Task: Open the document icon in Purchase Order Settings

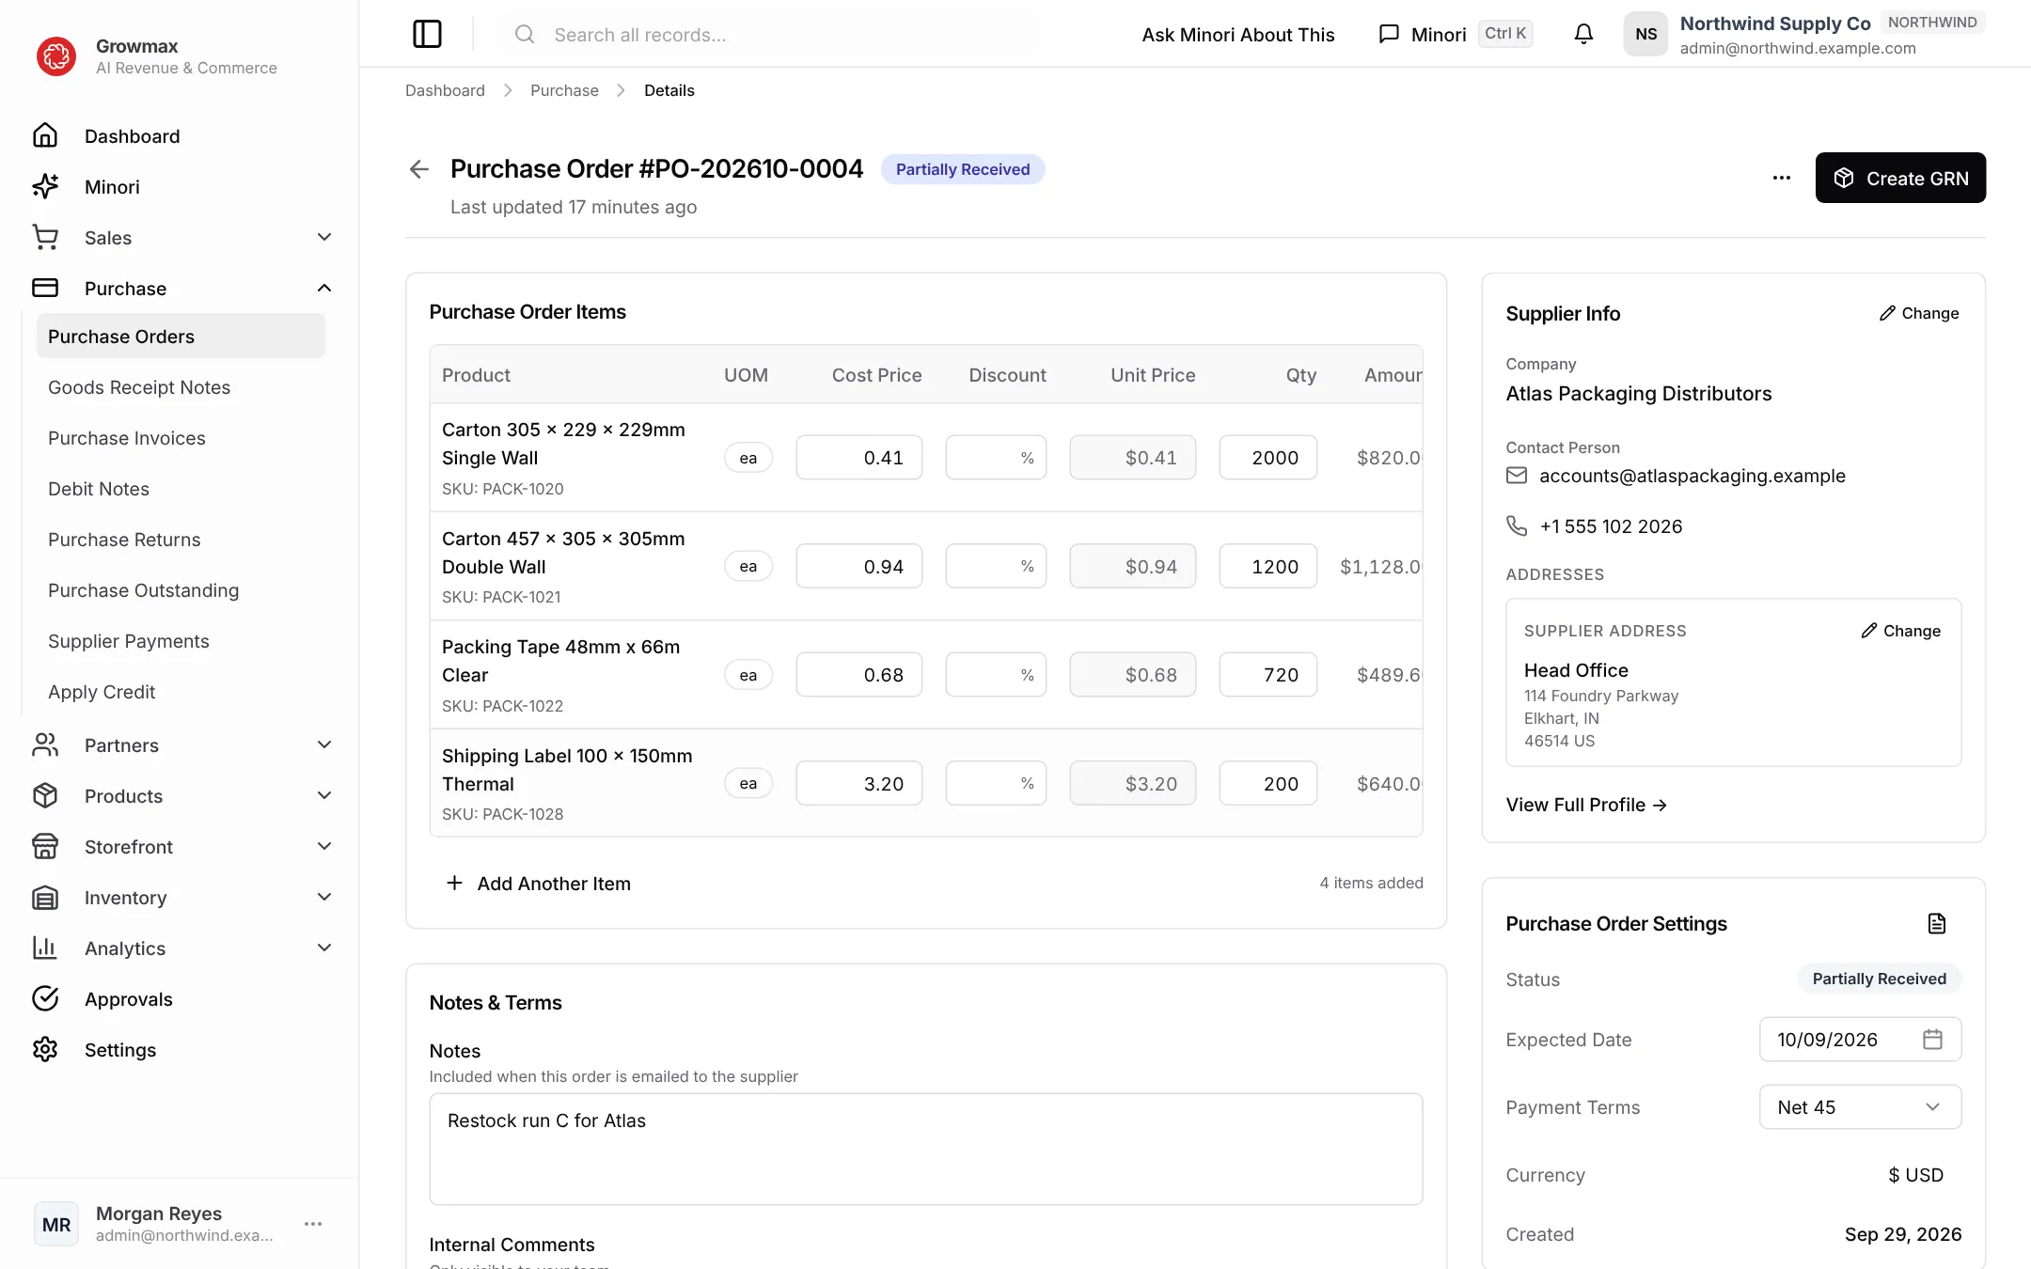Action: (x=1937, y=923)
